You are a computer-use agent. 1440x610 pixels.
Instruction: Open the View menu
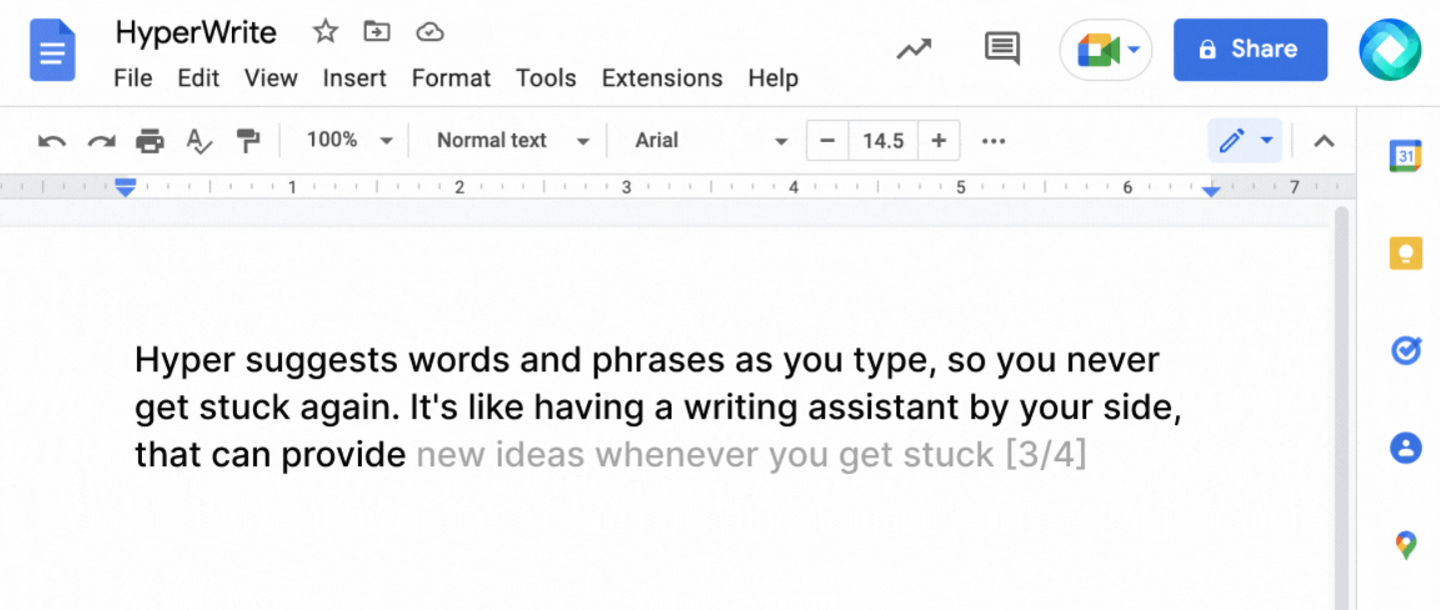point(271,78)
